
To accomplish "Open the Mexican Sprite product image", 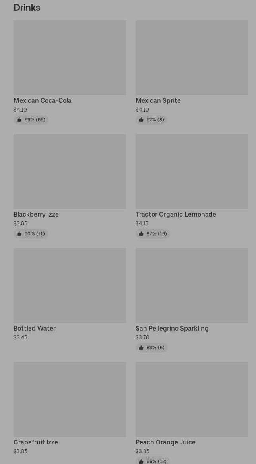I will tap(192, 58).
